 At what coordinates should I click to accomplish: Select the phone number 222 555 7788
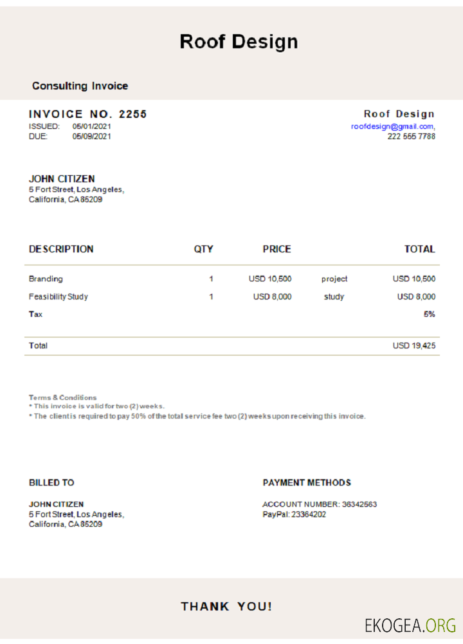[x=411, y=137]
